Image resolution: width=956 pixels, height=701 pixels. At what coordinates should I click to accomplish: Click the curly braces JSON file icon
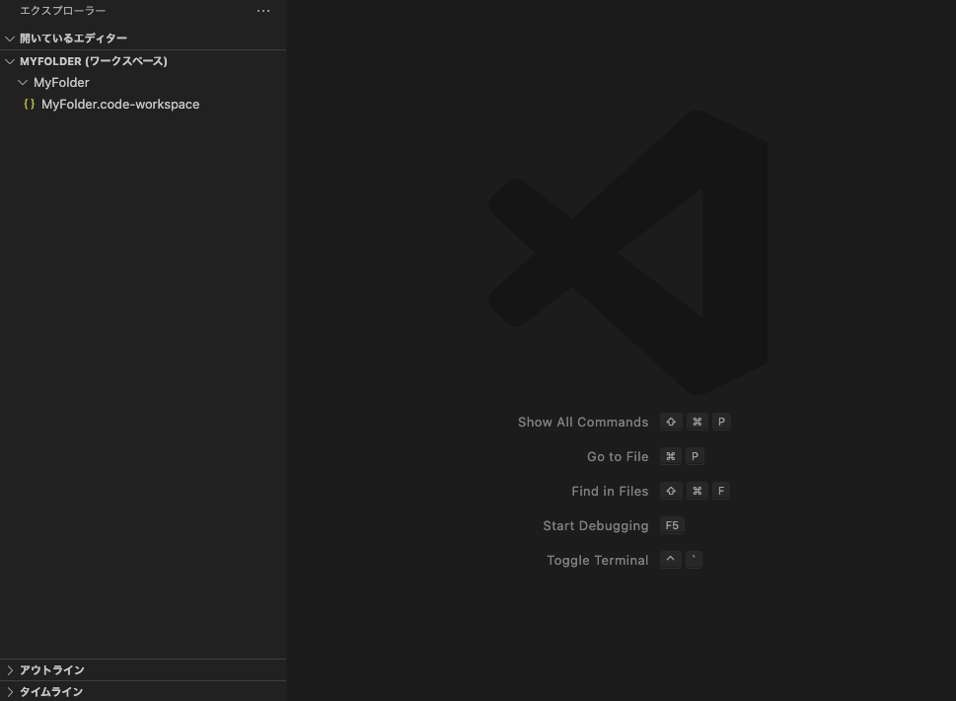point(29,105)
